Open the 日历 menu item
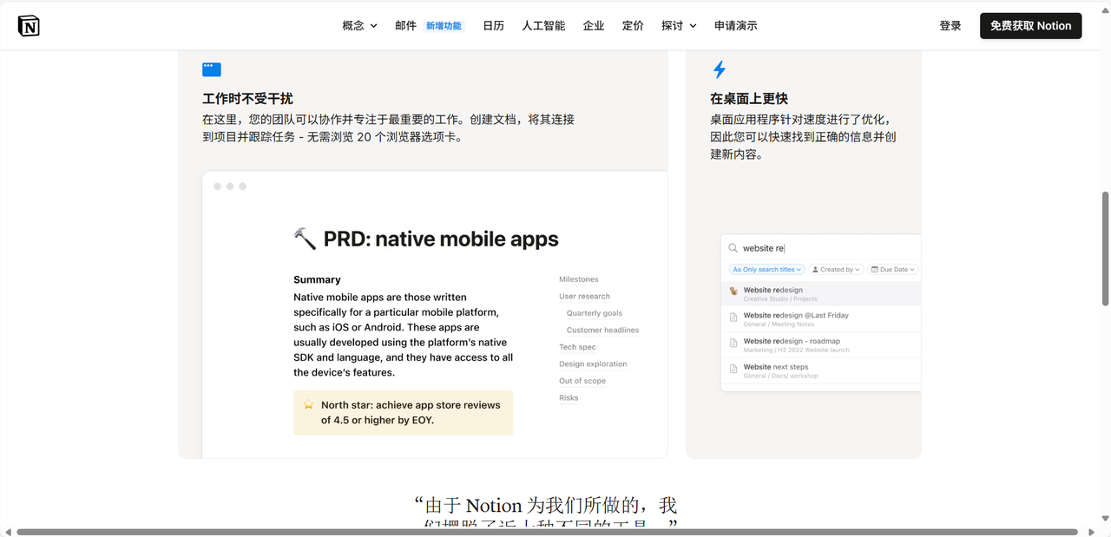 (x=493, y=26)
